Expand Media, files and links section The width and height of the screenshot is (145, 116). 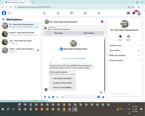[x=124, y=55]
